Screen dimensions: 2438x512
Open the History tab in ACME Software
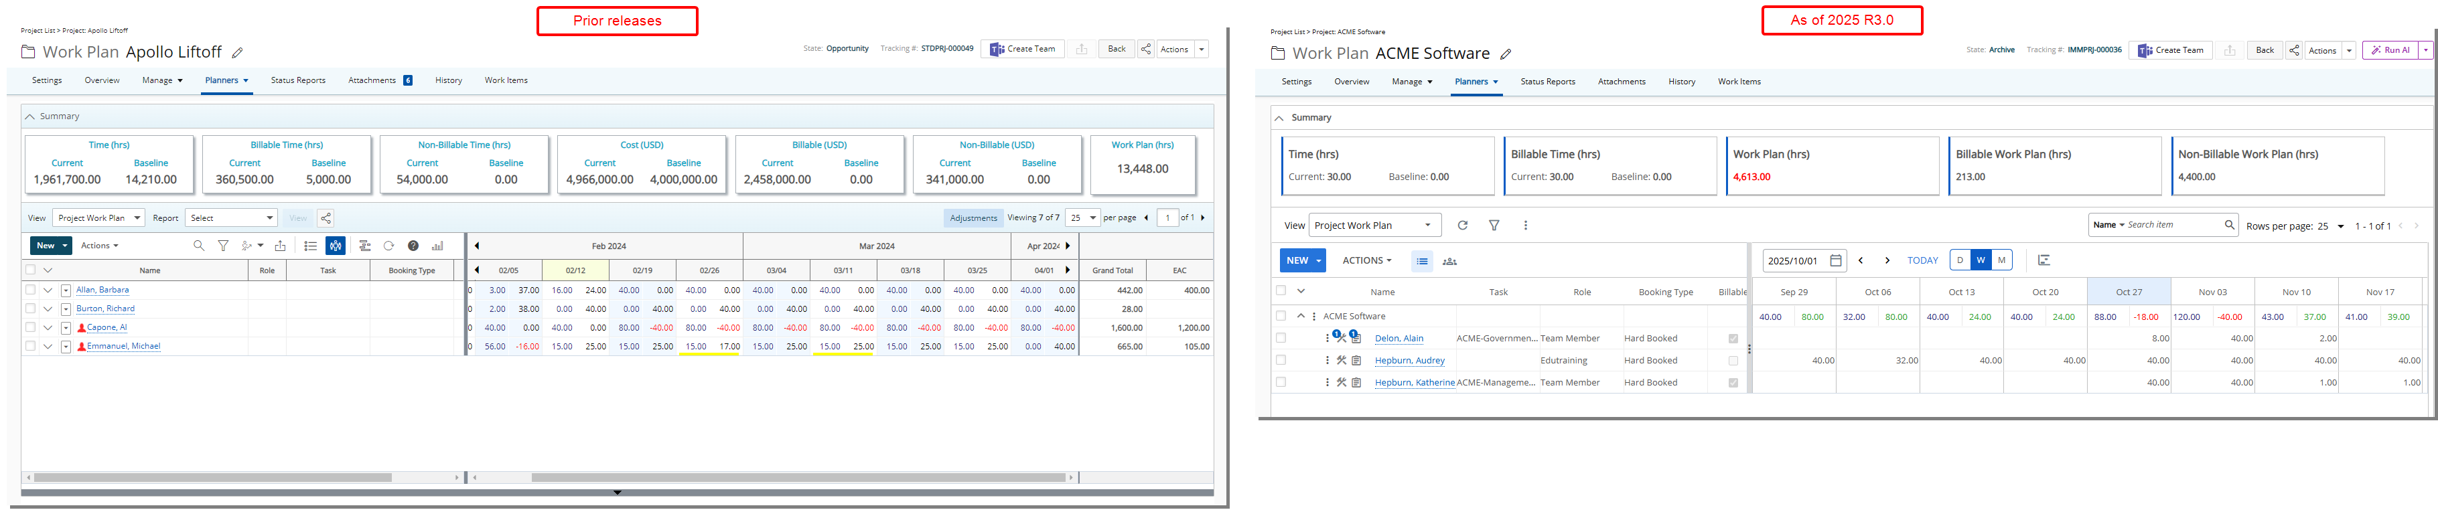tap(1681, 82)
